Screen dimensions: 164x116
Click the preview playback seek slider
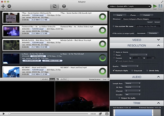(x=49, y=114)
